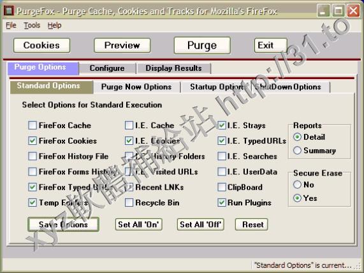The height and width of the screenshot is (273, 364).
Task: Uncheck the I.E. Cookies checkbox
Action: coord(129,141)
